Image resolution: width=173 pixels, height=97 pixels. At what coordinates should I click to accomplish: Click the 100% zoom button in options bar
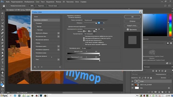coord(32,6)
